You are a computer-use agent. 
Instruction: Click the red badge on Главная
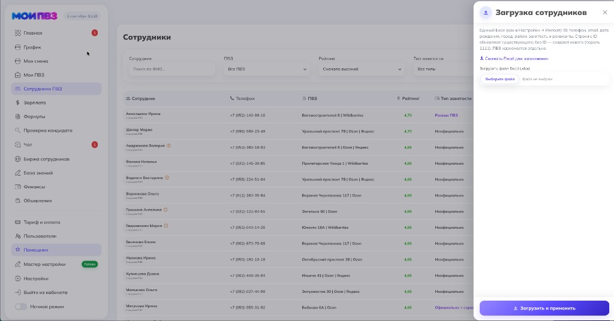tap(94, 33)
